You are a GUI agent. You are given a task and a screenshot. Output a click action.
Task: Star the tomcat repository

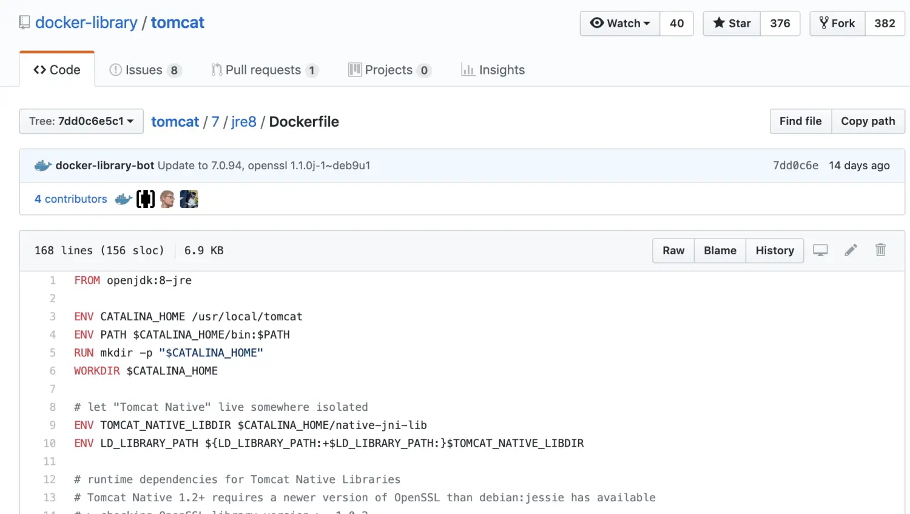tap(732, 23)
